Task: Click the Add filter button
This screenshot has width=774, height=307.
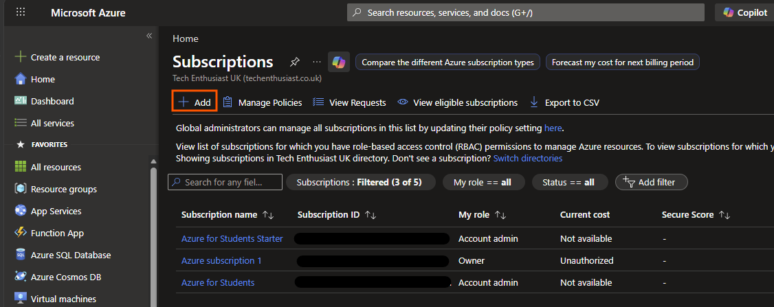Action: pyautogui.click(x=651, y=182)
